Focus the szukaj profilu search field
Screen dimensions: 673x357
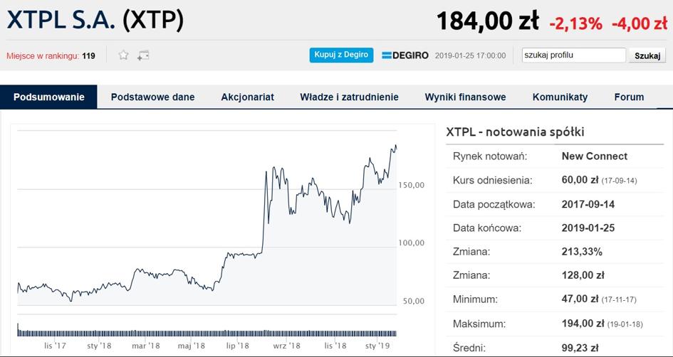(x=574, y=55)
